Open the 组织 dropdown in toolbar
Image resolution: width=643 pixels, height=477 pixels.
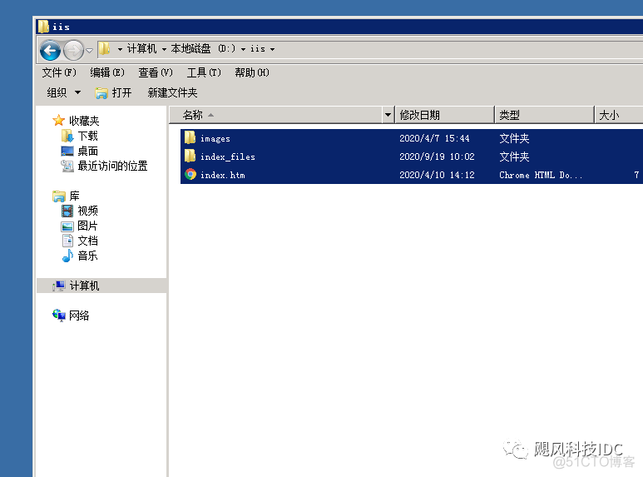63,92
